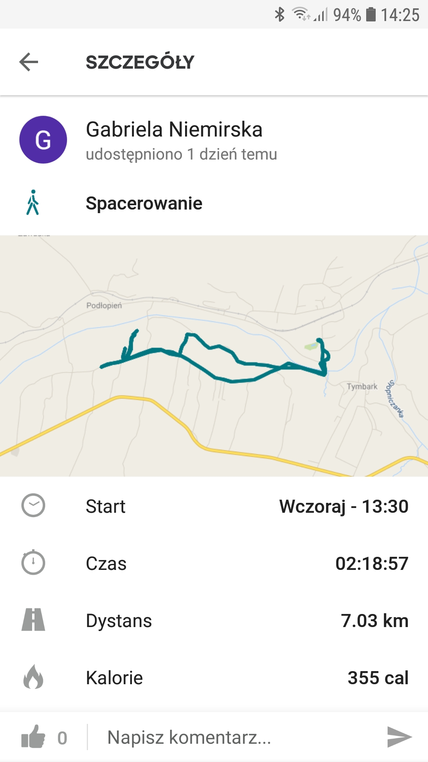Tap the 7.03 km distance value
The image size is (428, 762).
click(374, 621)
